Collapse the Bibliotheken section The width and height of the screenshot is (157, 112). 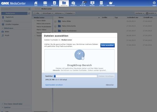coord(8,28)
